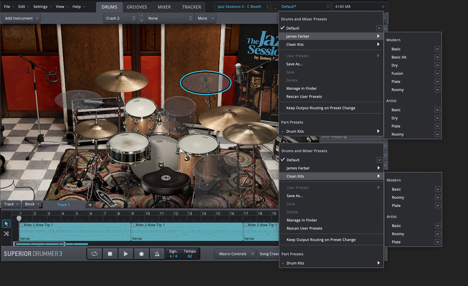Select the Track 1 tab

pos(64,205)
